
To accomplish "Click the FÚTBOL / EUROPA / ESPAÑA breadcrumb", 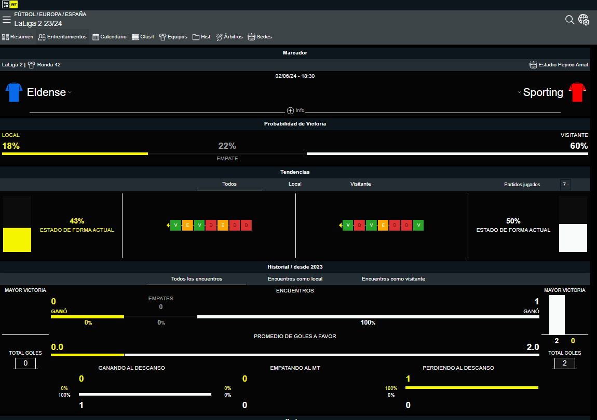I will (x=50, y=14).
